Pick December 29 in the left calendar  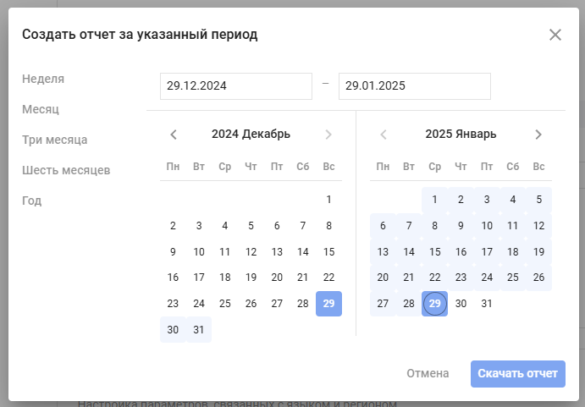click(328, 304)
